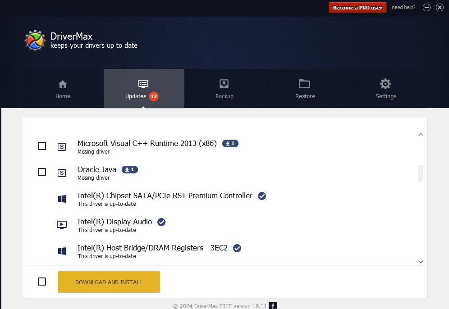449x309 pixels.
Task: Select Intel(R) Chipset SATA/PCIe RST Premium Controller
Action: 165,195
